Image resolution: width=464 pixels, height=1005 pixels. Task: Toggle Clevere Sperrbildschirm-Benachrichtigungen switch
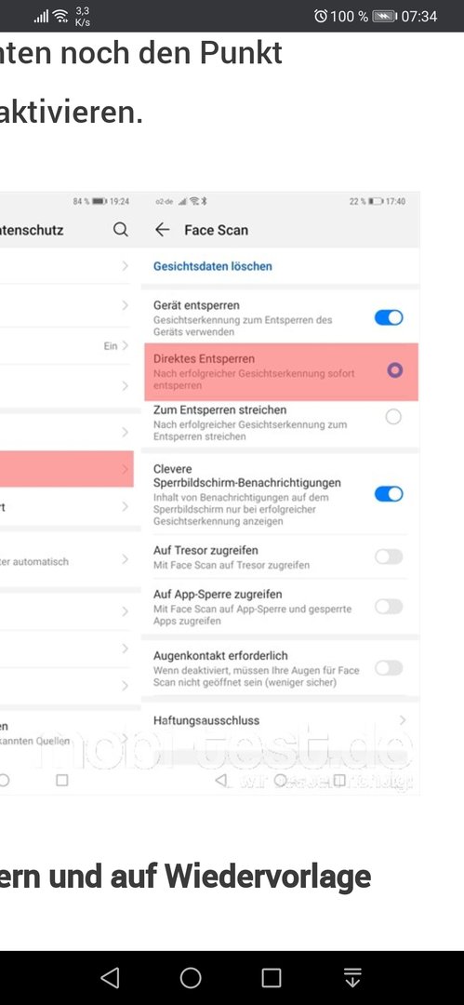[389, 493]
